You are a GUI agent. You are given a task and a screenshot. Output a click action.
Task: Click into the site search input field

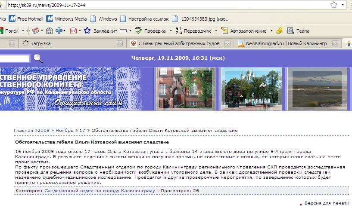pos(15,58)
